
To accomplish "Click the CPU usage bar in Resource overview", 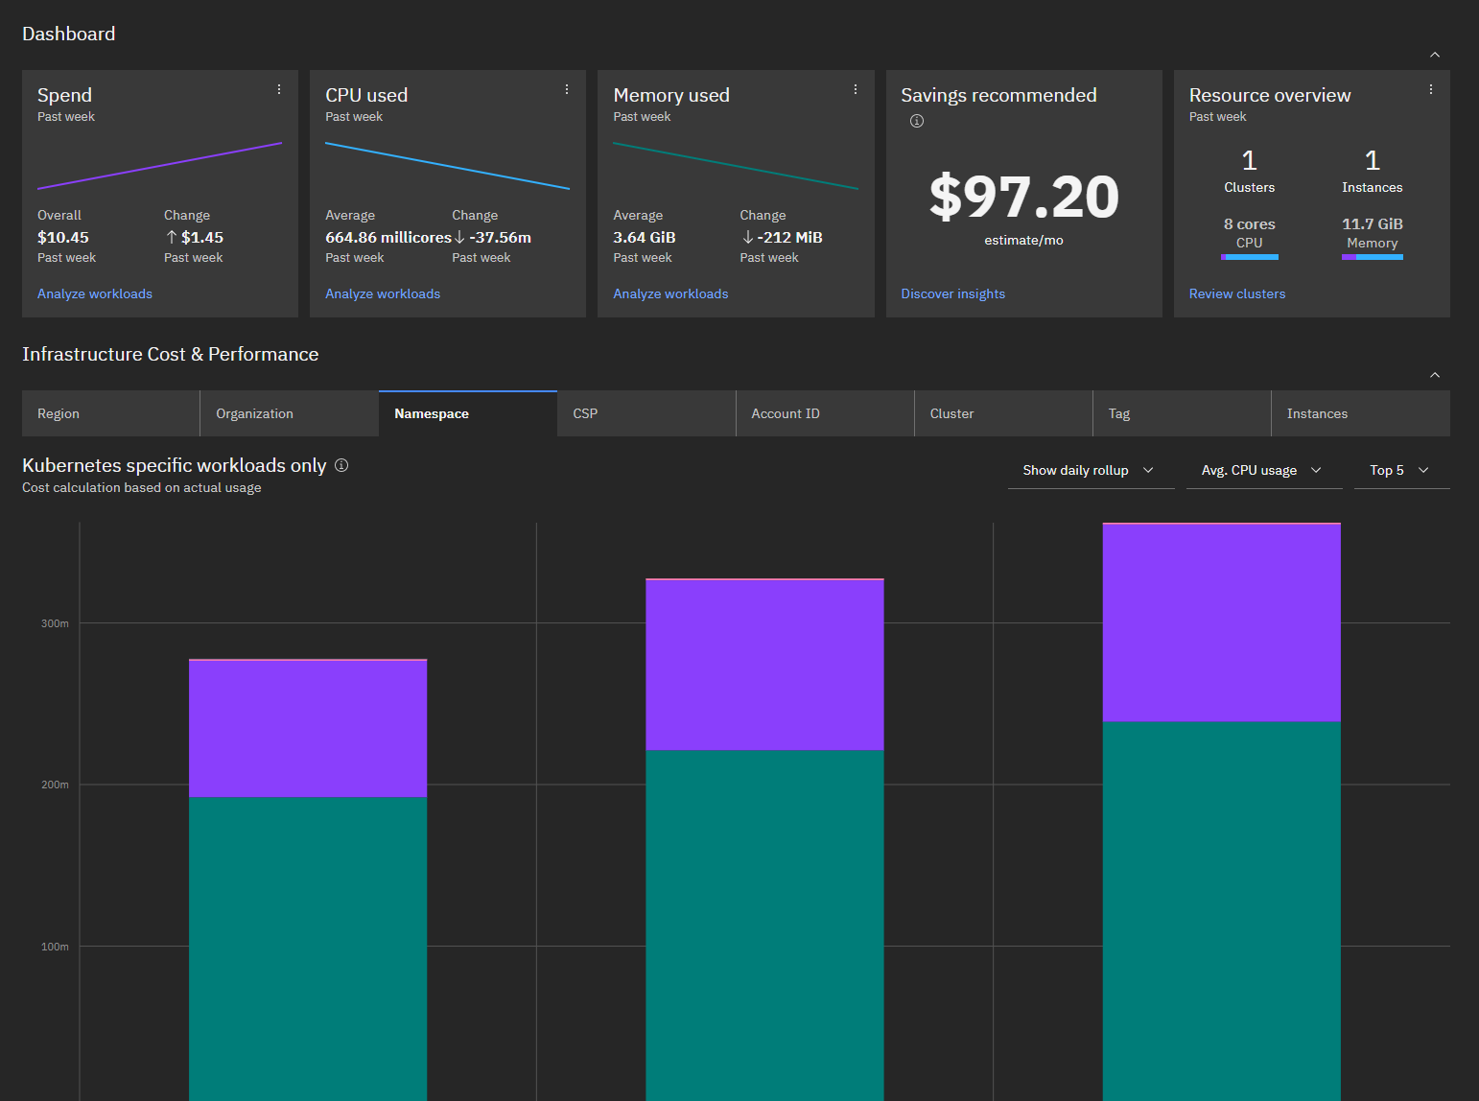I will point(1249,257).
